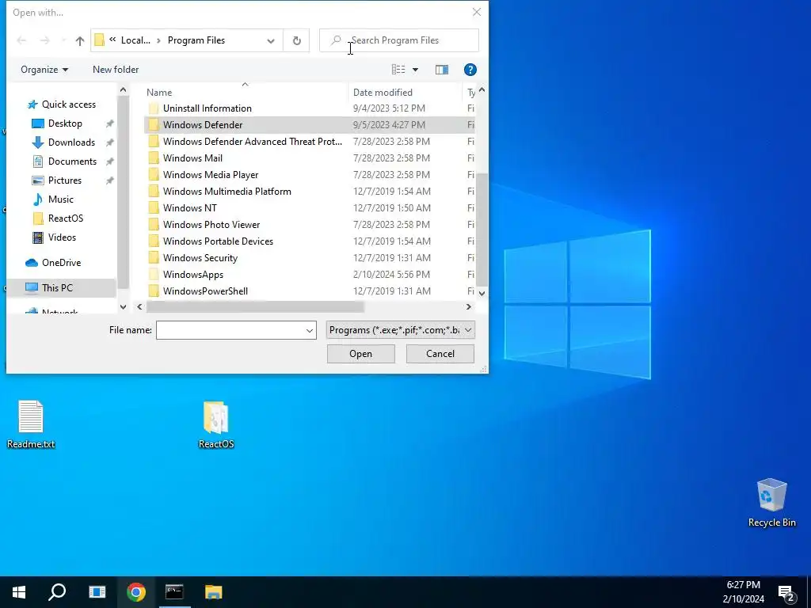The width and height of the screenshot is (811, 608).
Task: Close the Open with dialog
Action: click(476, 12)
